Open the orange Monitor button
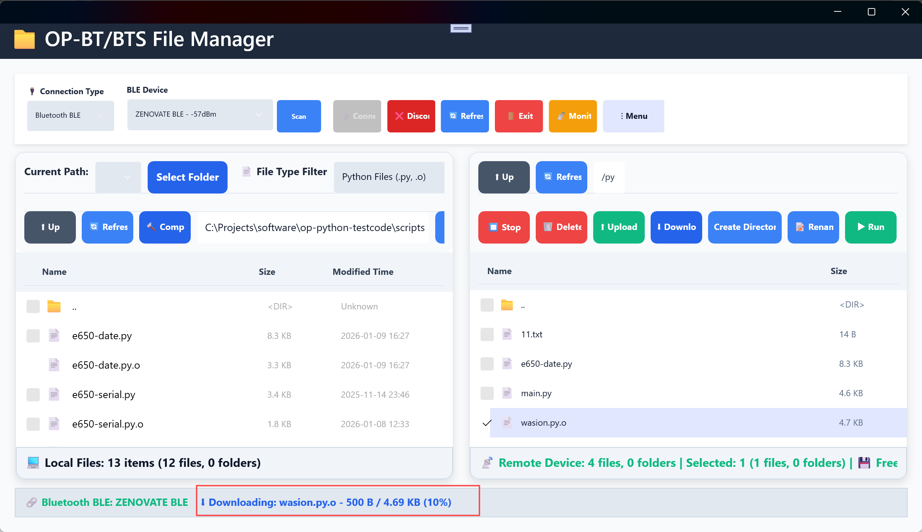The height and width of the screenshot is (532, 922). (x=573, y=116)
